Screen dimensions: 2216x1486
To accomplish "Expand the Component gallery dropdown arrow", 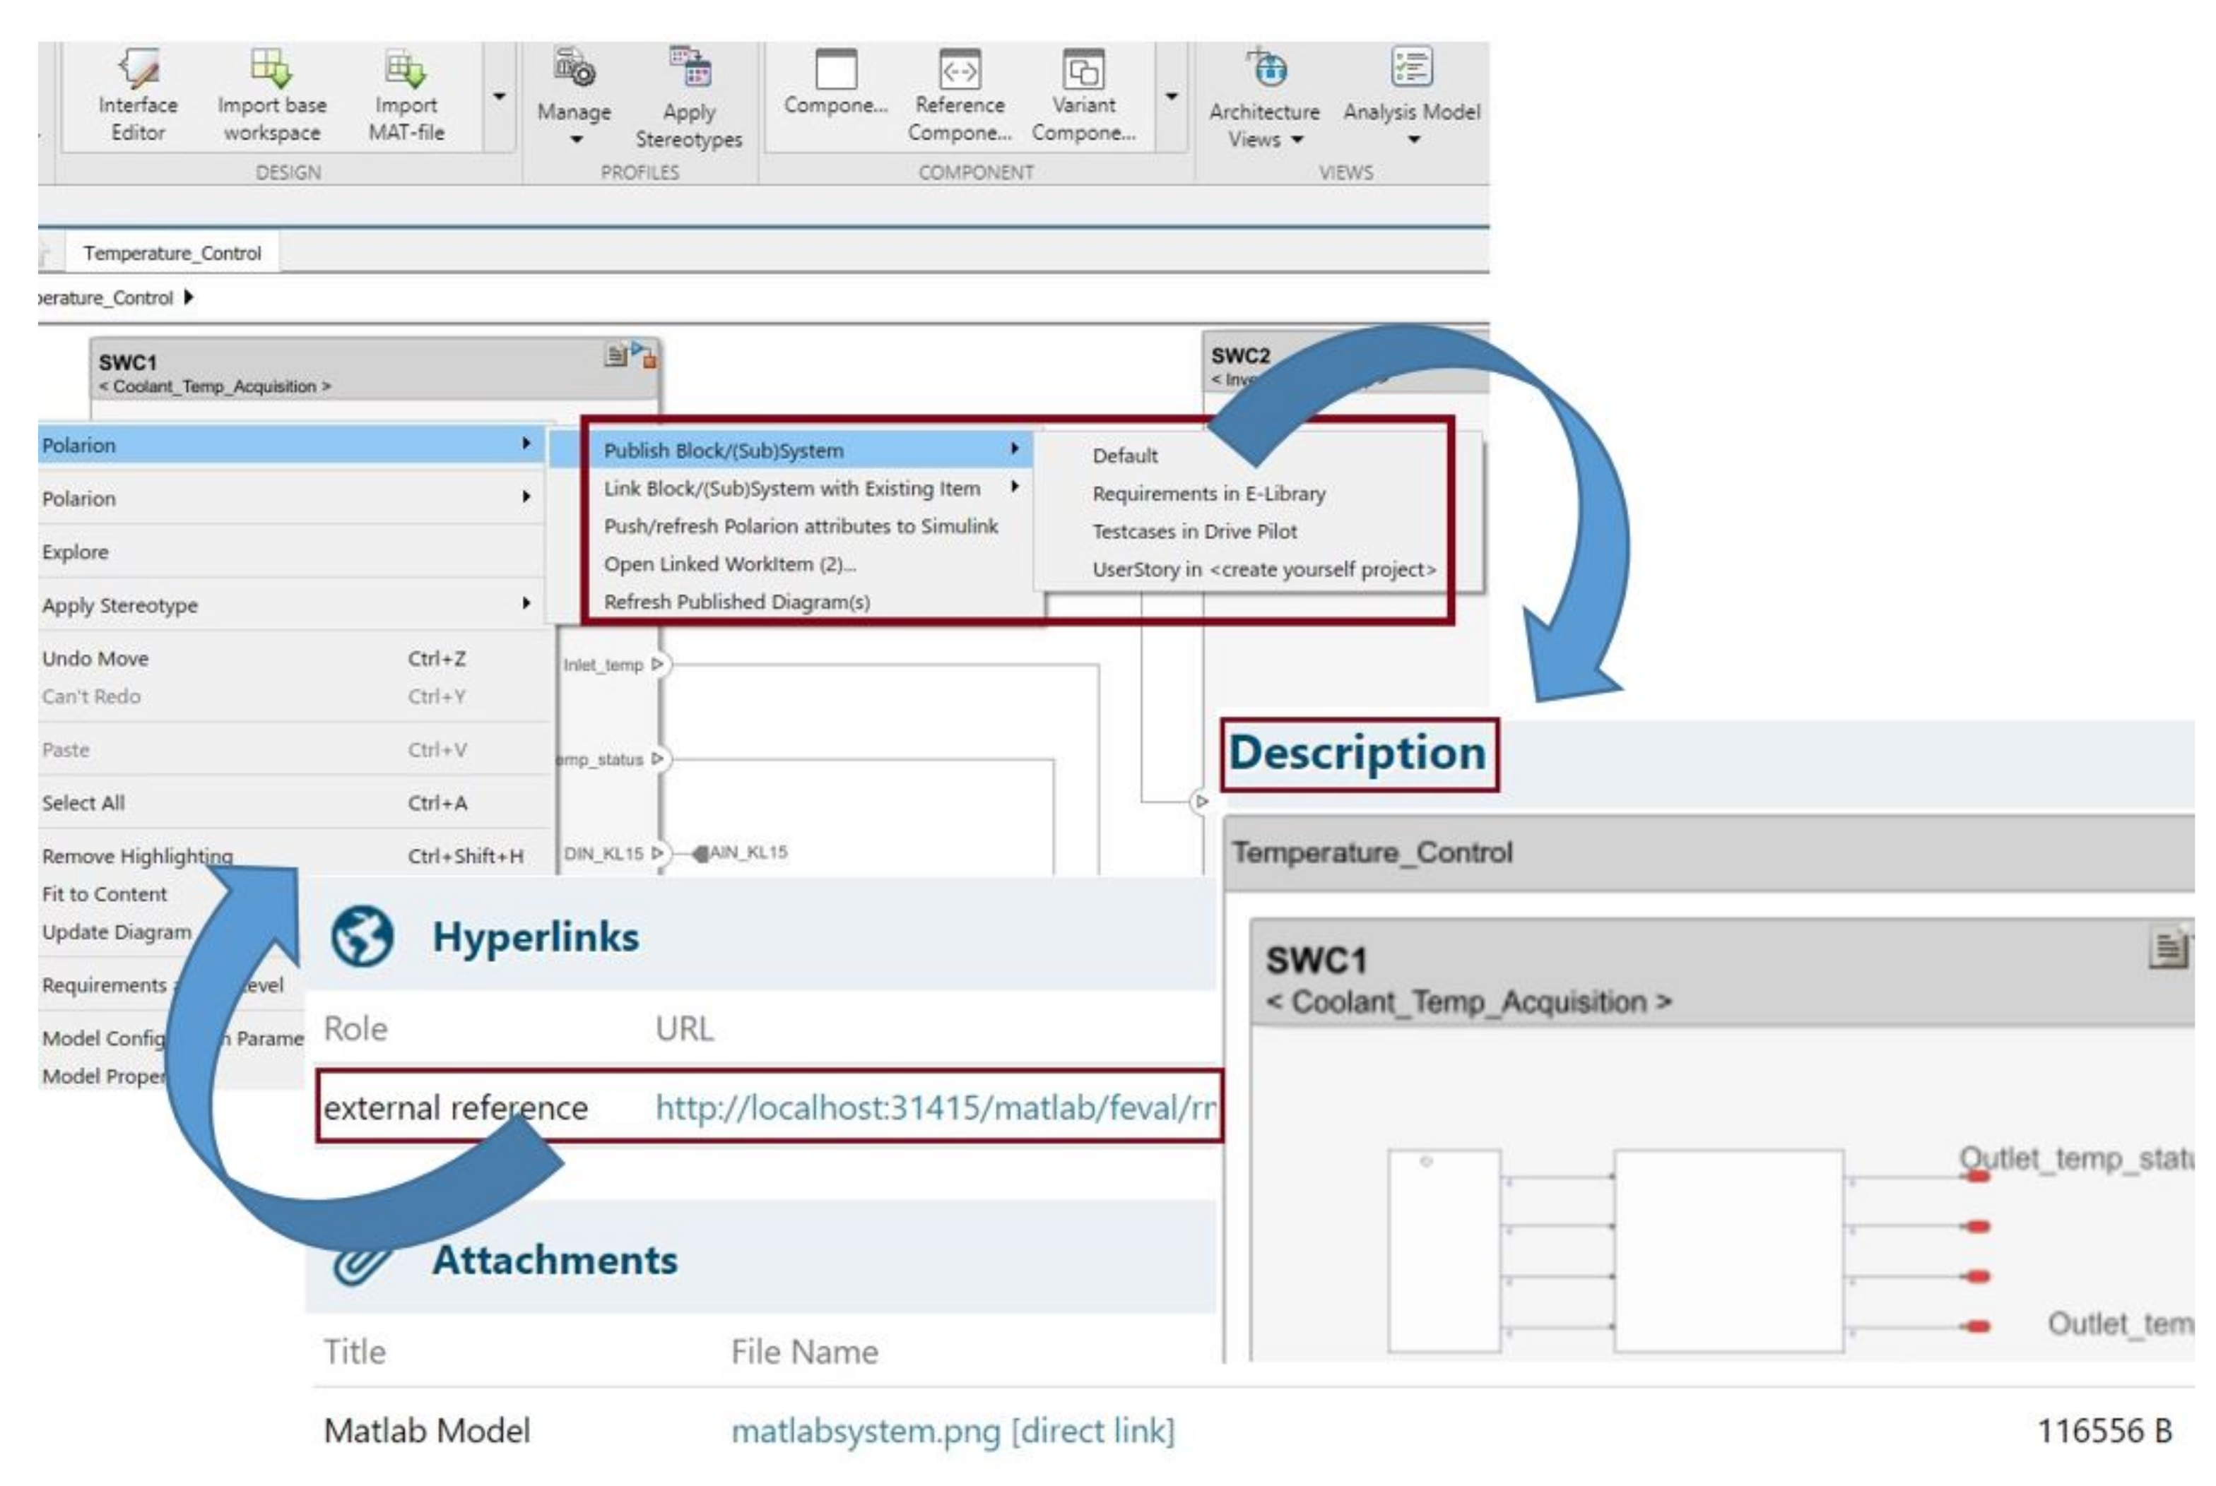I will [x=1171, y=97].
